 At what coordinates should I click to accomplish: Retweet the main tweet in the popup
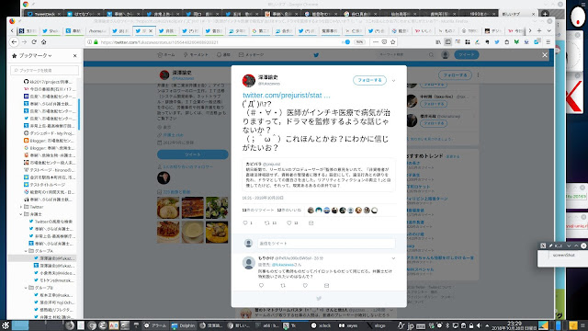tap(267, 223)
